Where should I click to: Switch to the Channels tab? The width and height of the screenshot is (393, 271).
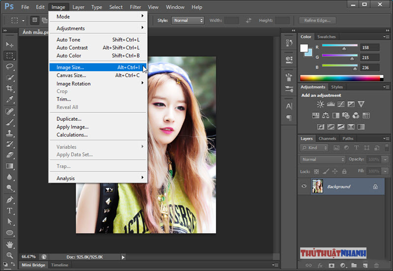tap(327, 138)
